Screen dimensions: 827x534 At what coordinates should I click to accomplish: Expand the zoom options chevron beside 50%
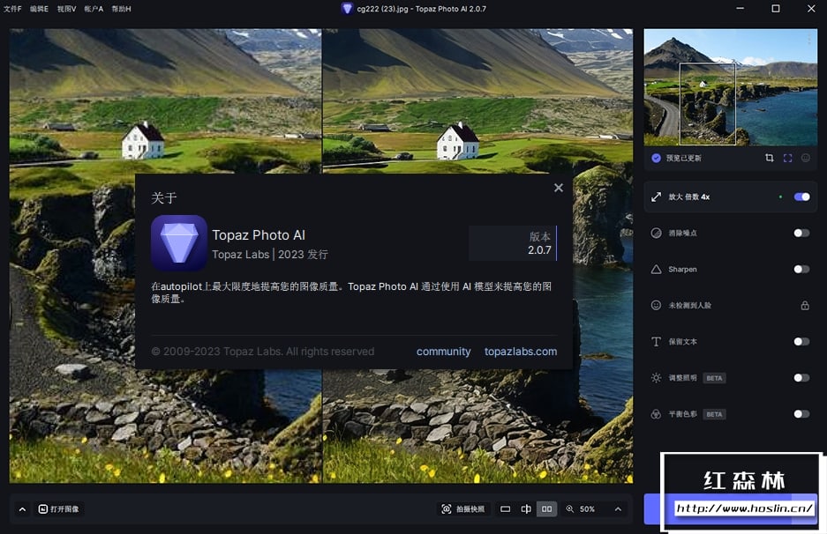click(x=618, y=509)
